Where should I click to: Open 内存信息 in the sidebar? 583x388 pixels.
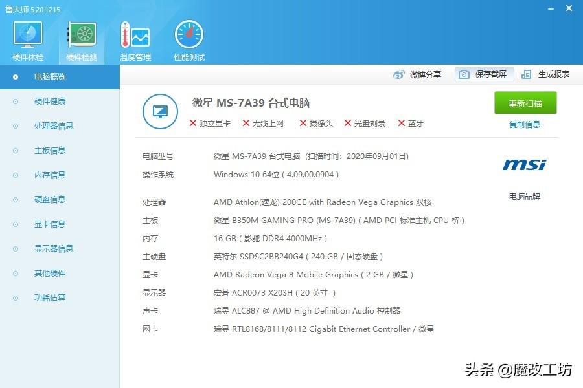pyautogui.click(x=60, y=175)
